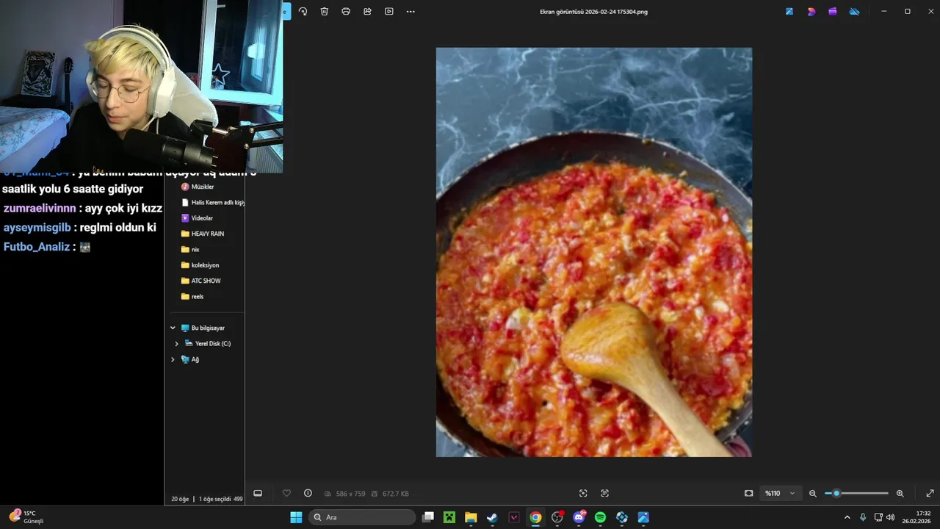
Task: Open the clock and date flyout
Action: point(917,517)
